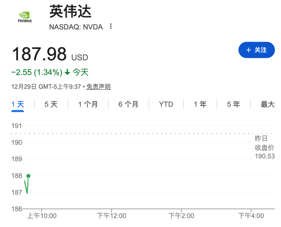Click the 下午12:00 time axis label
Image resolution: width=281 pixels, height=227 pixels.
pyautogui.click(x=111, y=216)
